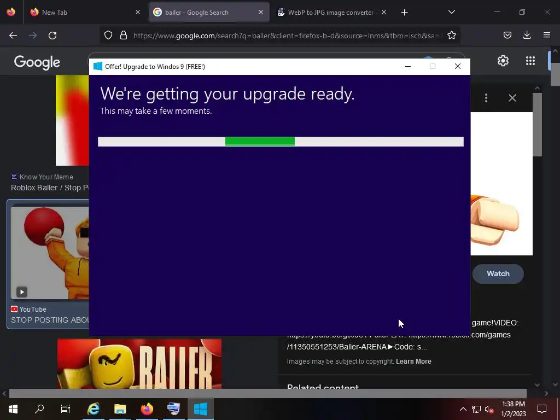Follow the Learn More copyright link
Viewport: 560px width, 420px height.
[x=413, y=361]
